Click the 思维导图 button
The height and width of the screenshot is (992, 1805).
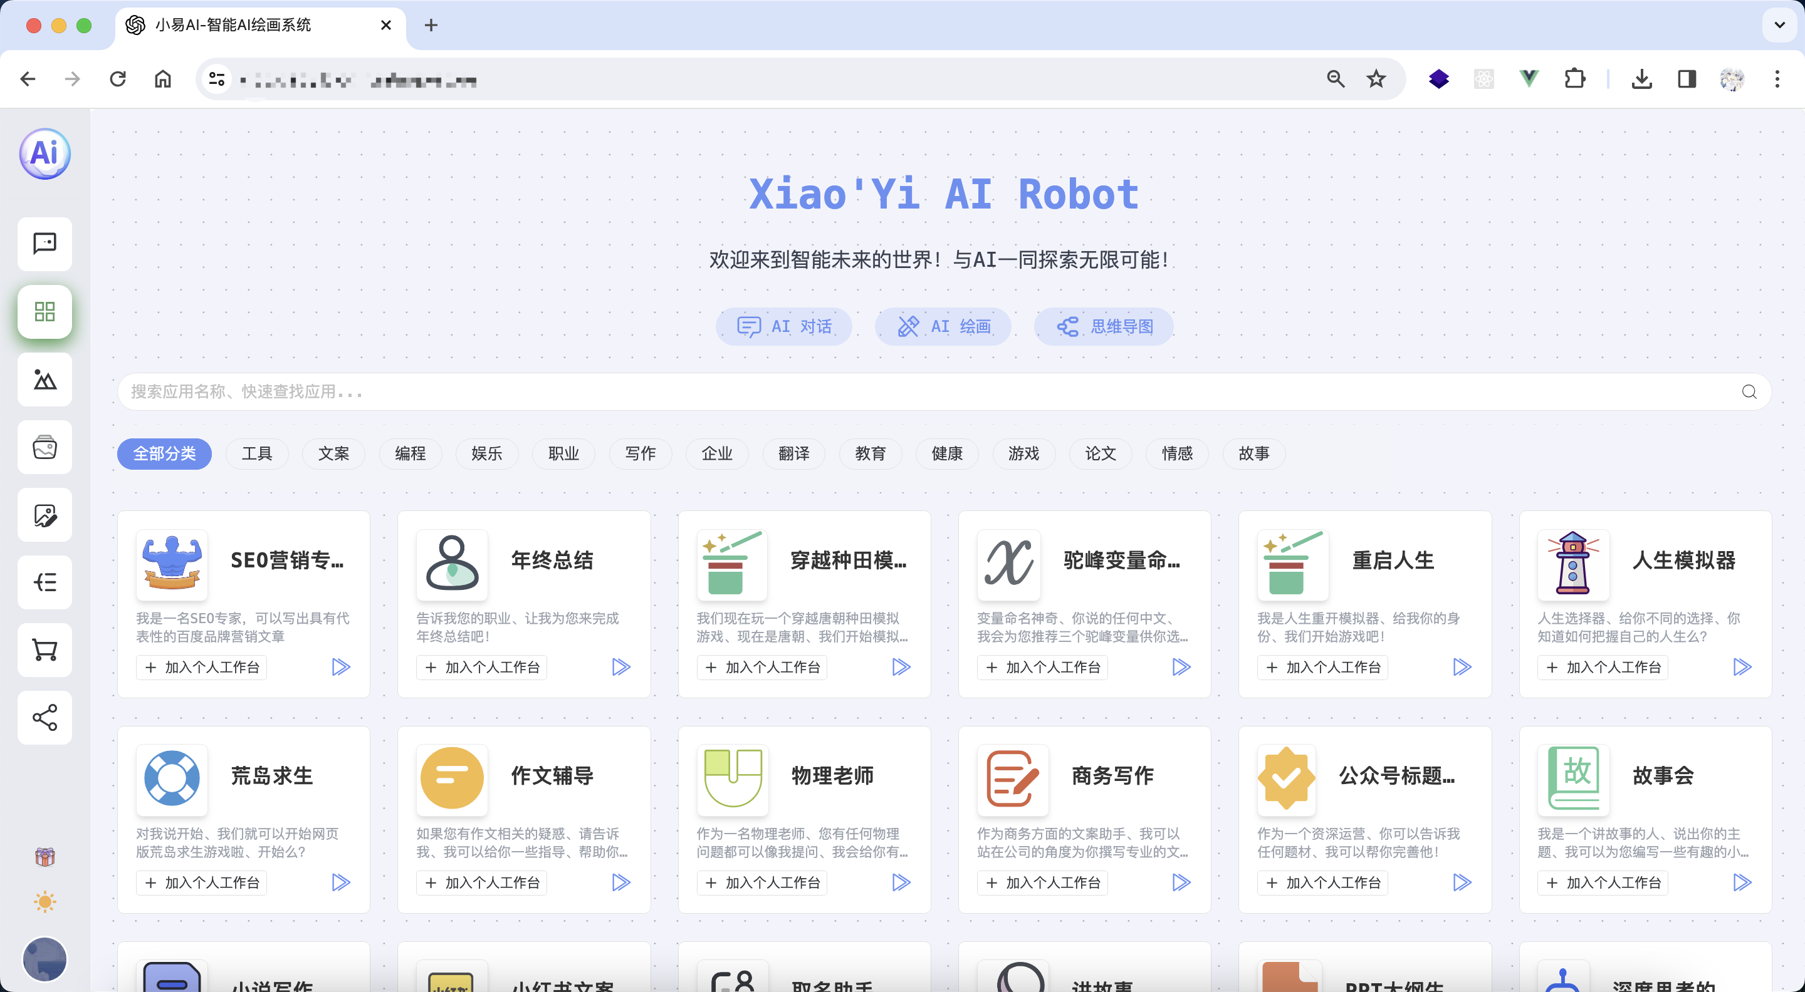[1104, 327]
